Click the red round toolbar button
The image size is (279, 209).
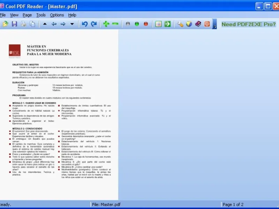pyautogui.click(x=146, y=24)
